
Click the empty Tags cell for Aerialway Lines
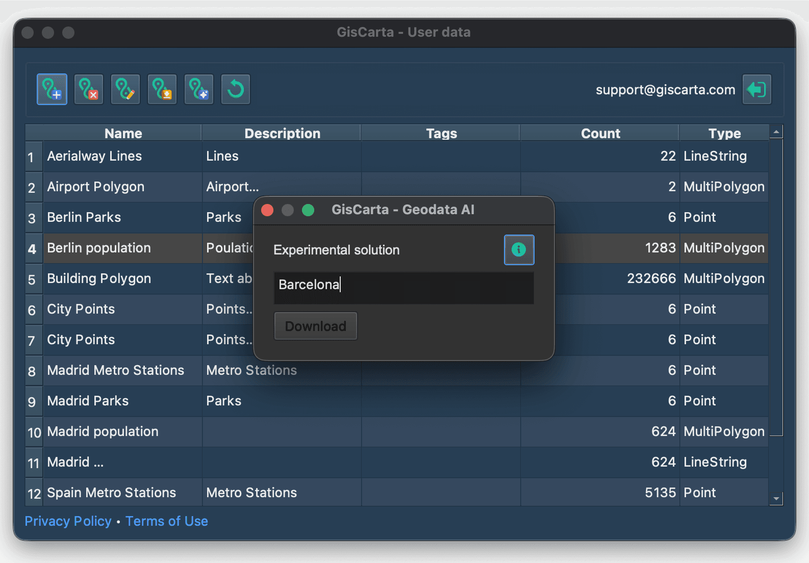tap(441, 157)
